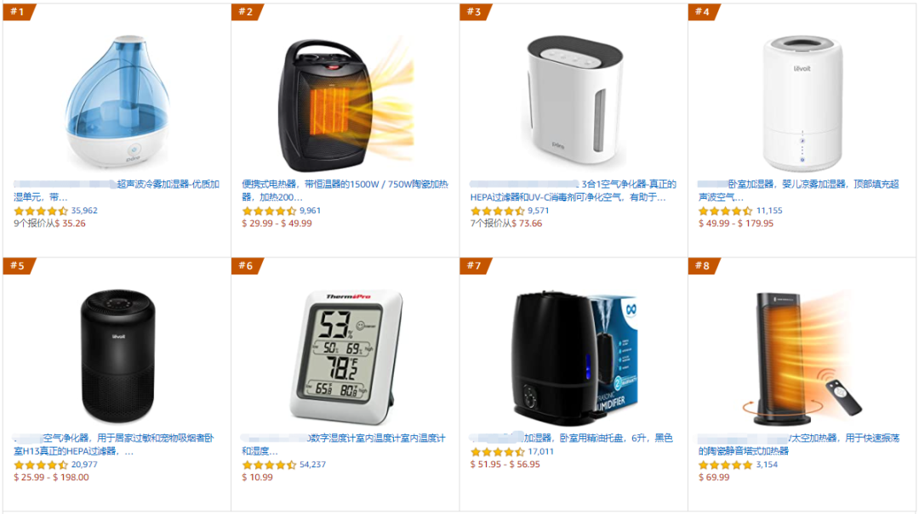Open the blue teardrop humidifier product image
Image resolution: width=919 pixels, height=514 pixels.
(x=117, y=102)
